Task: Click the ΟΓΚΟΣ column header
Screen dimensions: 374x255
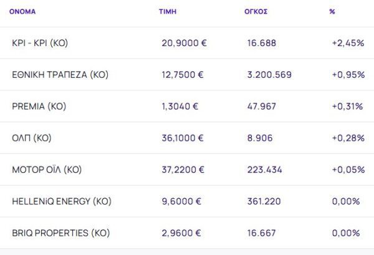Action: [256, 11]
